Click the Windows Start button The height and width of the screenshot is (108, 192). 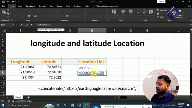pyautogui.click(x=3, y=105)
